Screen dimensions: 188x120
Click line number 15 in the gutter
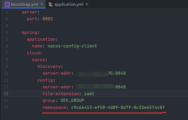pyautogui.click(x=6, y=107)
